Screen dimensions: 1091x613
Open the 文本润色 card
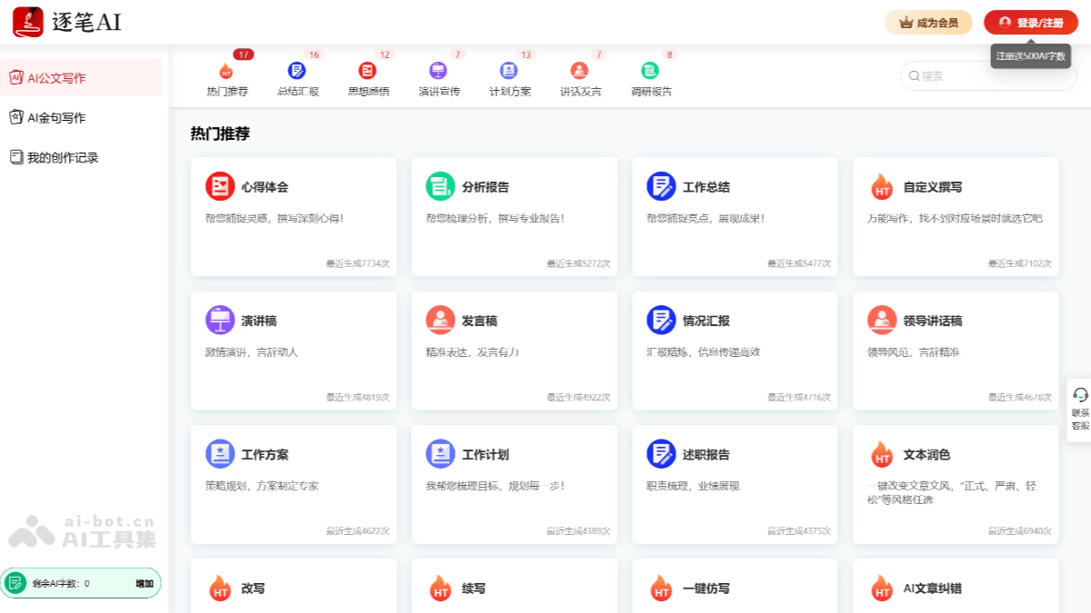tap(955, 483)
